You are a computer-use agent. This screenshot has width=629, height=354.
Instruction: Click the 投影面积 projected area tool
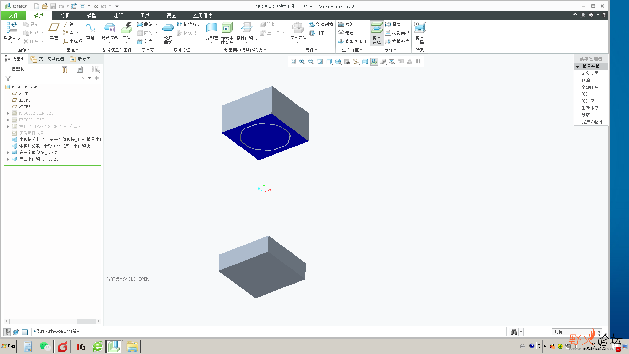coord(397,33)
